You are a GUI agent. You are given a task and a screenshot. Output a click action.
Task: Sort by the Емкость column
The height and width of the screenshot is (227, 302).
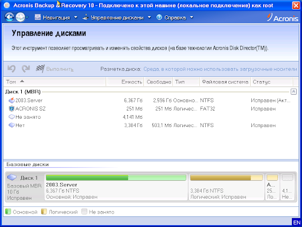125,82
